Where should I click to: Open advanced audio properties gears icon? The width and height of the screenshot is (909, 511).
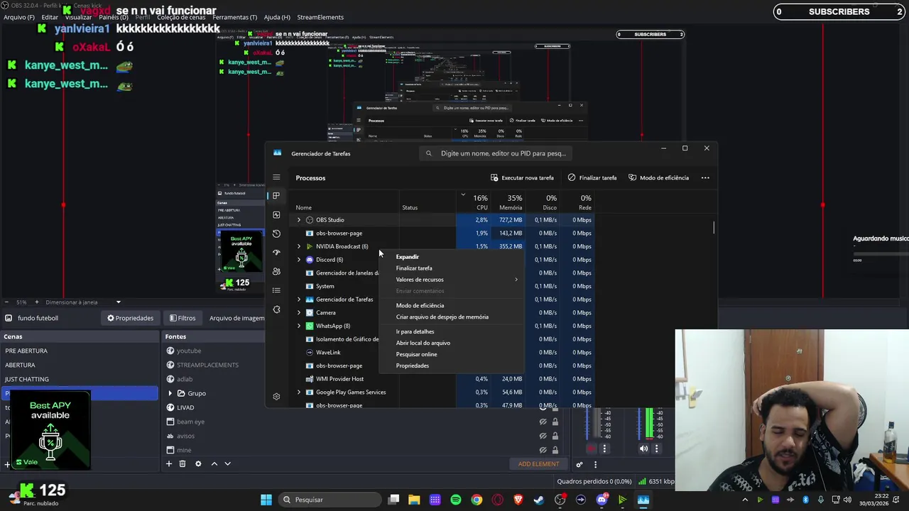pos(579,464)
